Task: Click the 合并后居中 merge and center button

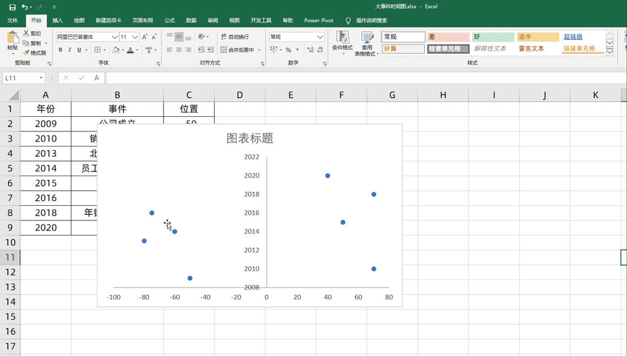Action: click(238, 50)
